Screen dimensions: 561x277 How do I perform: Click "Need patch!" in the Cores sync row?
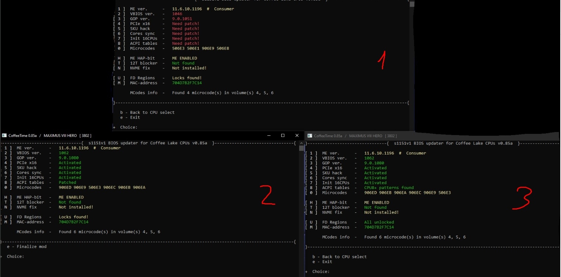coord(186,33)
